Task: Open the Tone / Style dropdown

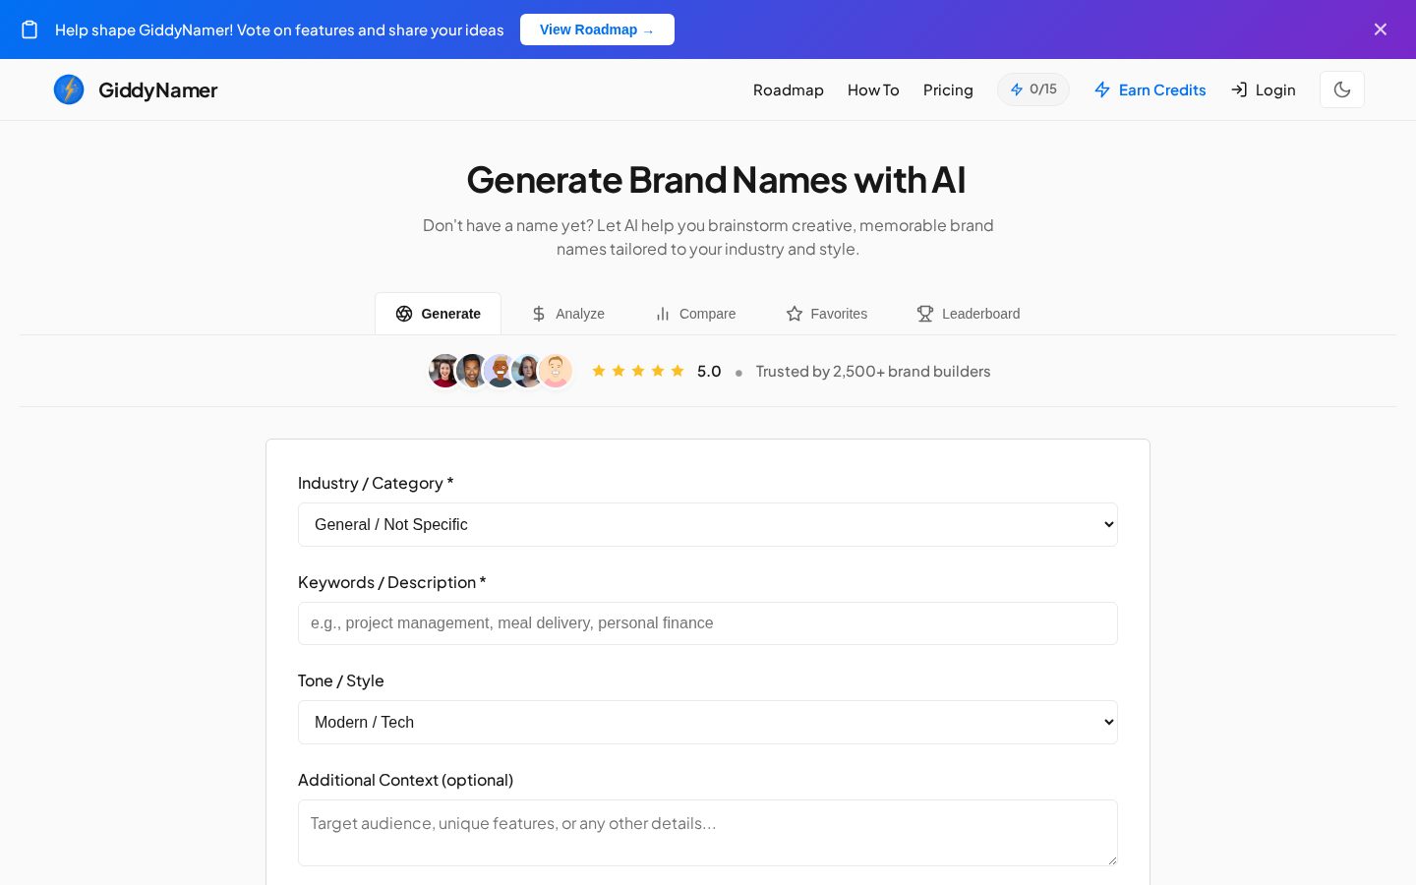Action: 708,722
